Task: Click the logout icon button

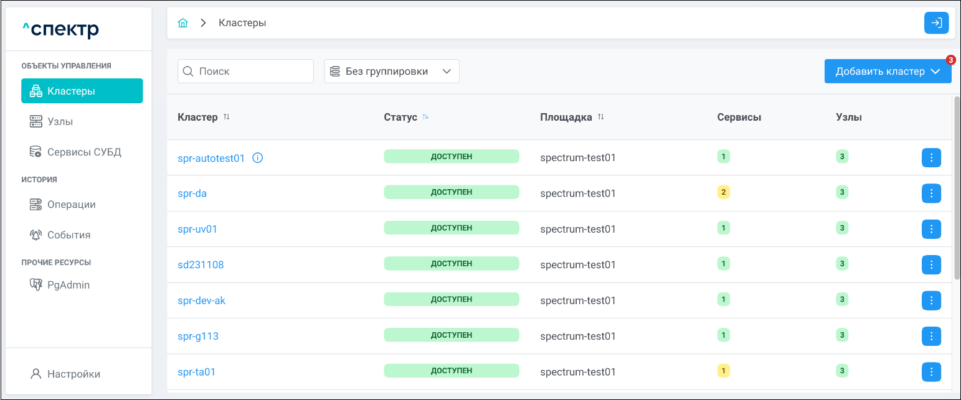Action: 936,23
